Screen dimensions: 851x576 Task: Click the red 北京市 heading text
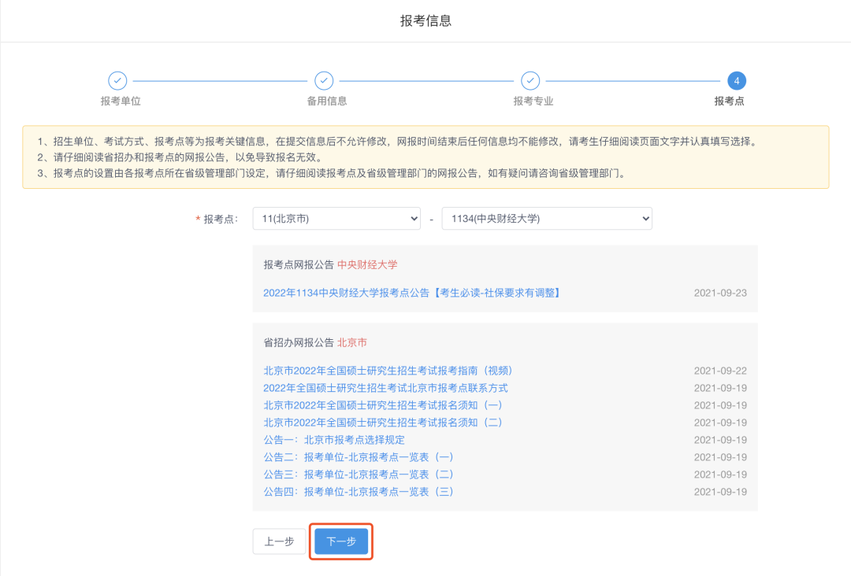352,343
